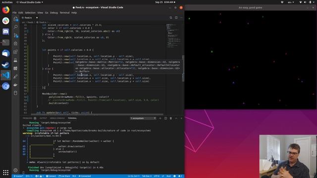Click the sync changes status item
This screenshot has width=317, height=178.
click(29, 176)
